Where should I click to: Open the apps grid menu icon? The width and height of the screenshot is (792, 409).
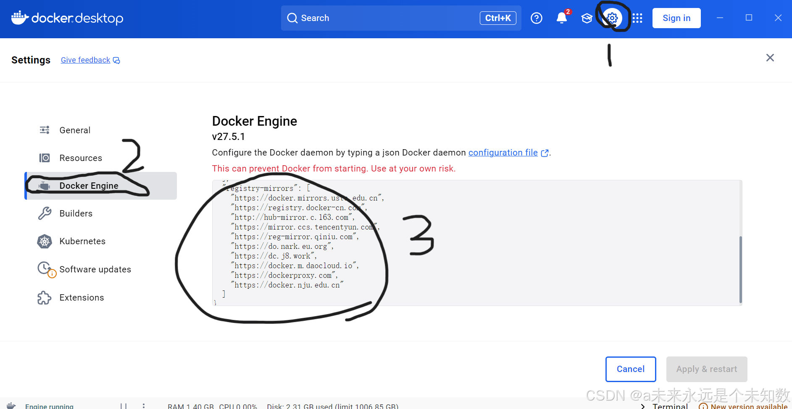pos(637,18)
